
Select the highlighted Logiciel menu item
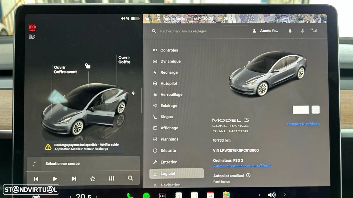click(x=176, y=173)
